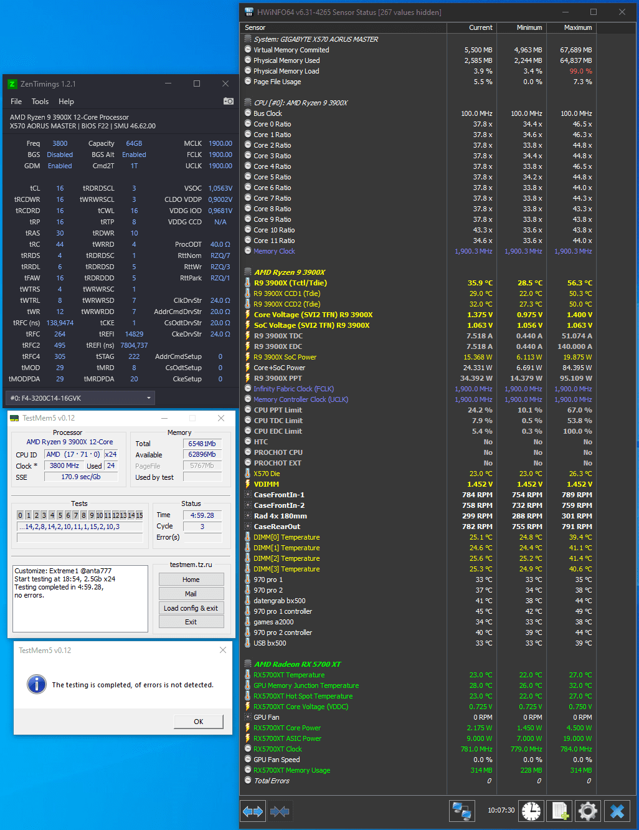Click the Sensor column header
Screen dimensions: 639x830
click(343, 27)
